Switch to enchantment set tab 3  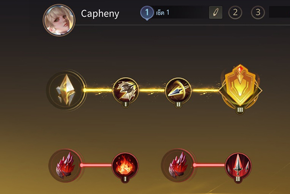point(258,13)
